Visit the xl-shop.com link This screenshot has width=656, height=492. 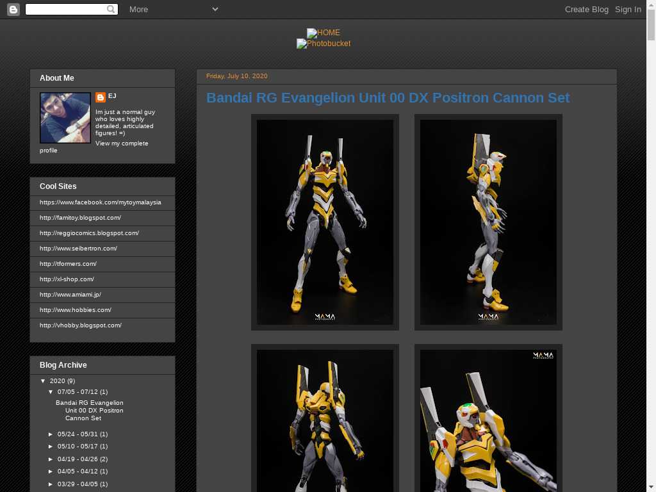pos(67,279)
